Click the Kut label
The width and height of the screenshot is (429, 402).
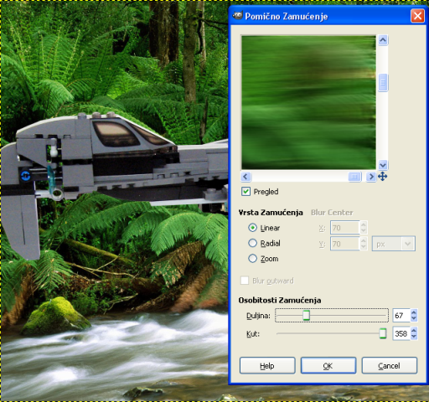pyautogui.click(x=253, y=334)
